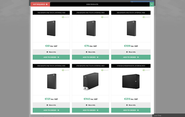Viewport: 185px width, 117px height.
Task: Click the View Products heading
Action: click(x=92, y=4)
